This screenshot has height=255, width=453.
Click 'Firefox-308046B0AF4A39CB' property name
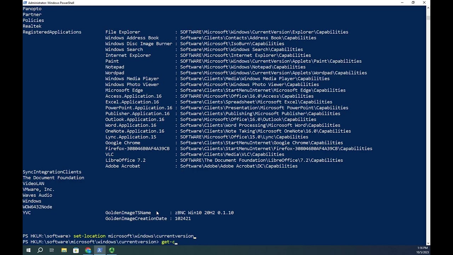coord(137,148)
